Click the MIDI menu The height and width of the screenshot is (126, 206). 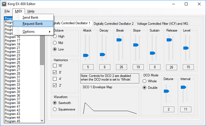coord(18,11)
